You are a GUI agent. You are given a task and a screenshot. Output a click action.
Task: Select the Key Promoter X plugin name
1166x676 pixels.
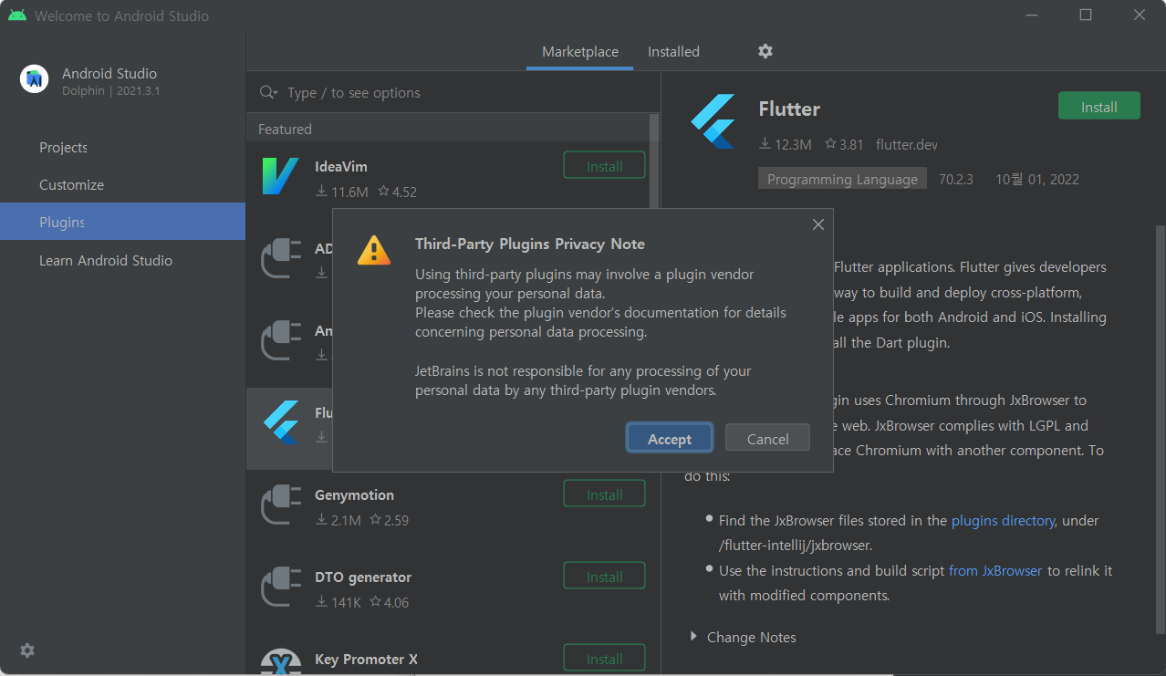point(366,659)
